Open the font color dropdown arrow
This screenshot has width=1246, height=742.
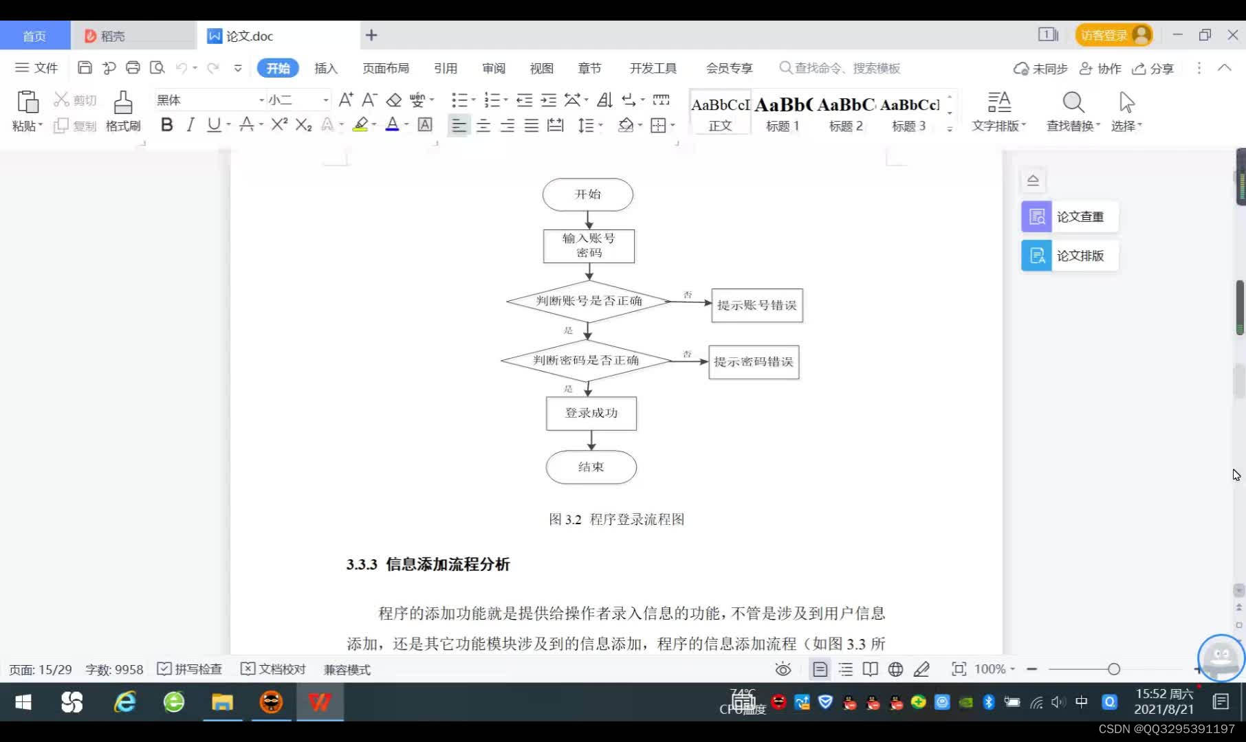[406, 125]
